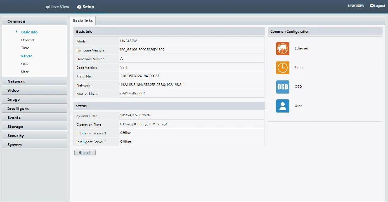
Task: Click the MAC Address value
Action: (132, 93)
